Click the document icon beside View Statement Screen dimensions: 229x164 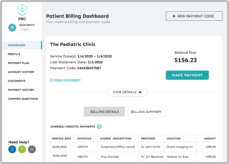pos(51,80)
